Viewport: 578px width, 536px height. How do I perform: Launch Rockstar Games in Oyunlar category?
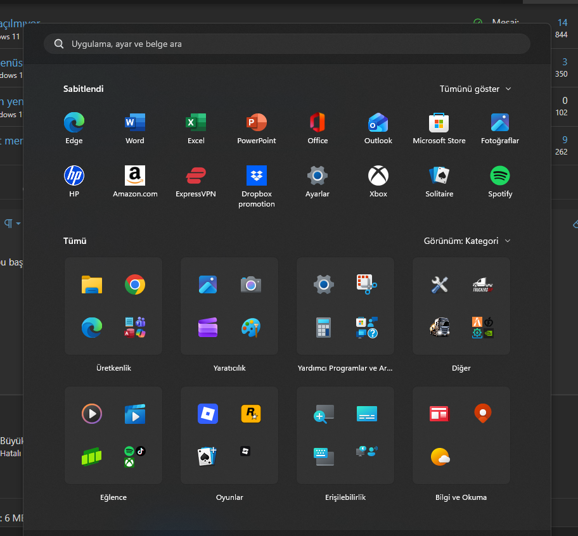[x=251, y=414]
